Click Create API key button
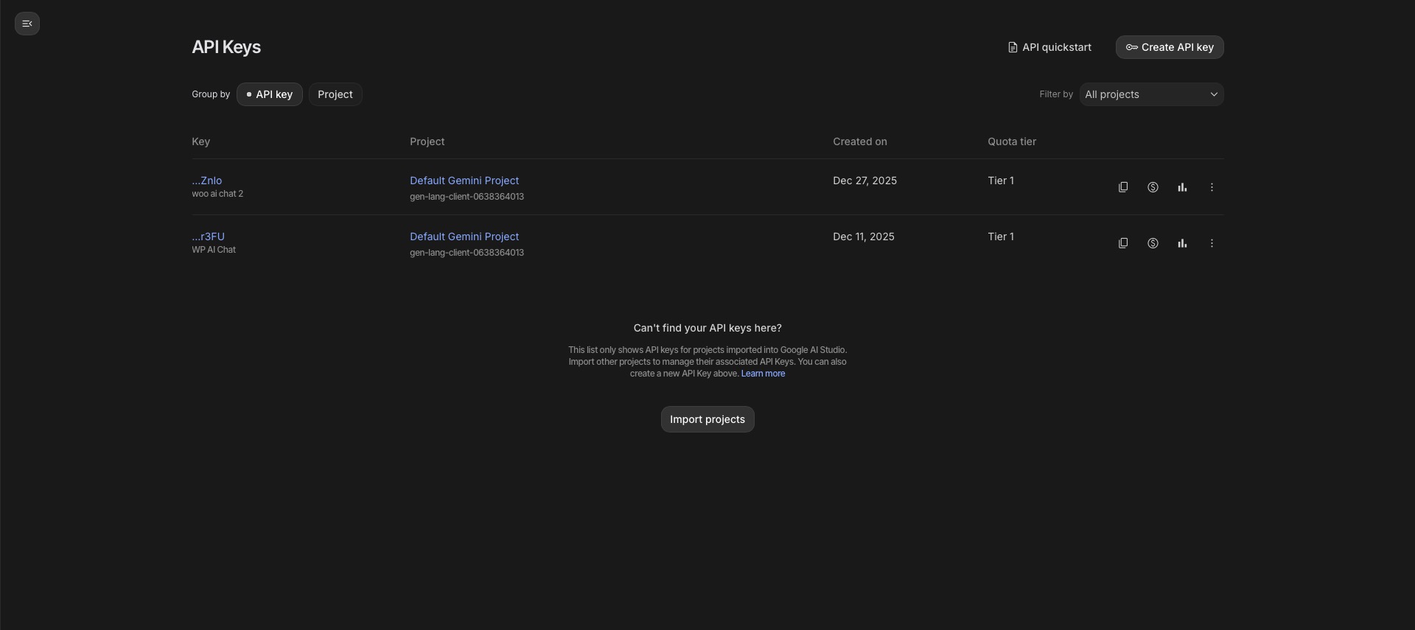The width and height of the screenshot is (1415, 630). click(x=1170, y=47)
